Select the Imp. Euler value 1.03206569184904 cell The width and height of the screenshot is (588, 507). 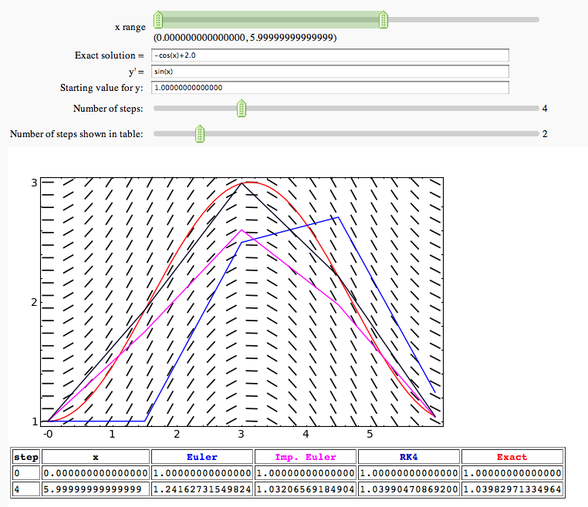(306, 489)
